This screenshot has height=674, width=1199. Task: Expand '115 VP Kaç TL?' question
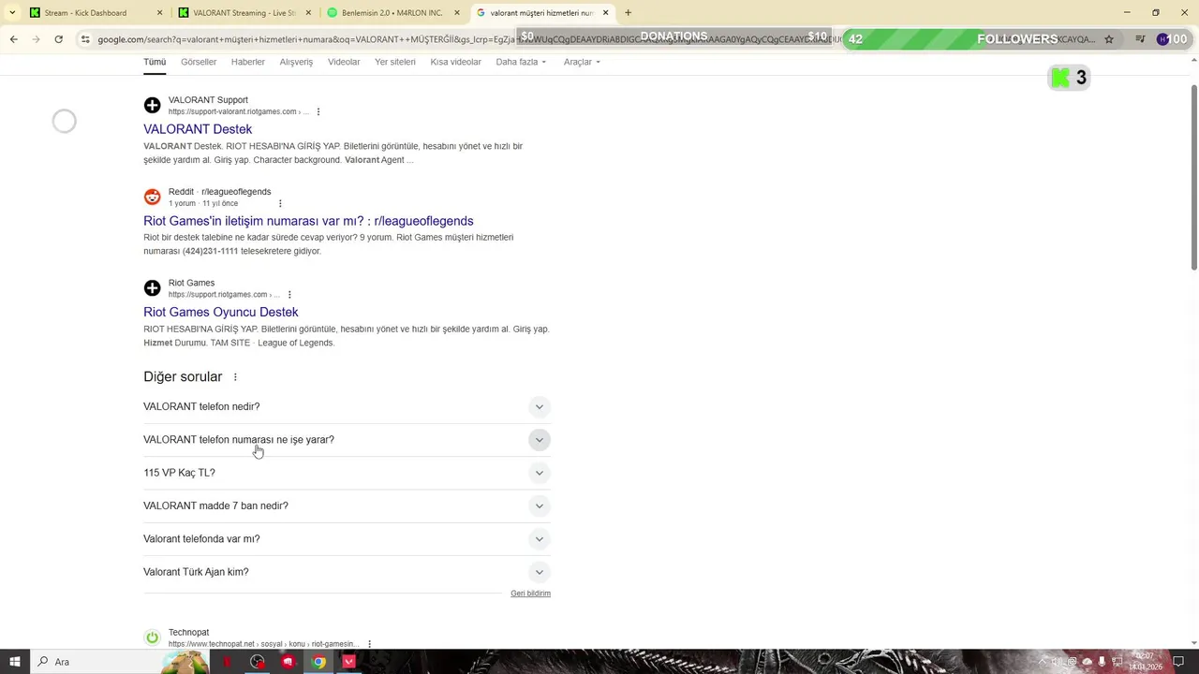(347, 473)
